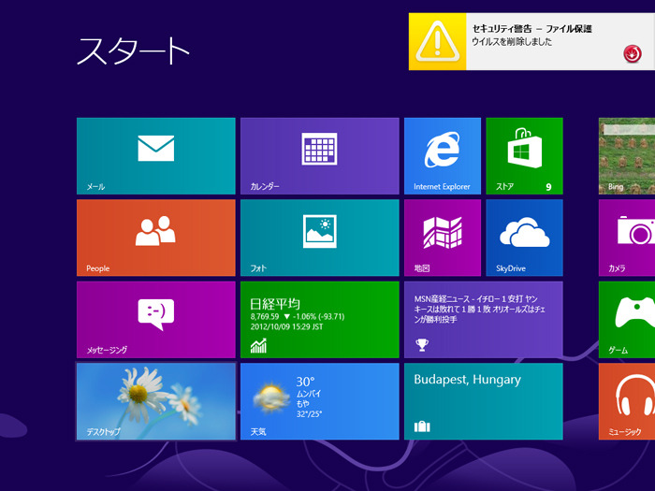This screenshot has height=491, width=655.
Task: Click the スタート heading text
Action: [133, 51]
